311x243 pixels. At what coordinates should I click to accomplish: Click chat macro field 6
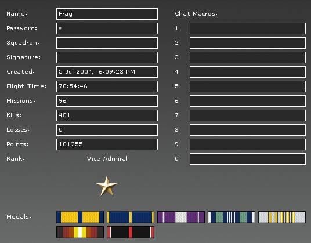pyautogui.click(x=248, y=101)
